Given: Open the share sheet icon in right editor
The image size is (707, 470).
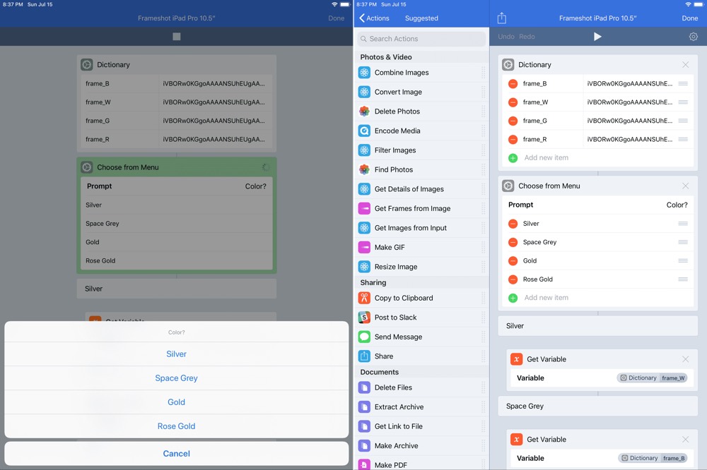Looking at the screenshot, I should [x=501, y=18].
